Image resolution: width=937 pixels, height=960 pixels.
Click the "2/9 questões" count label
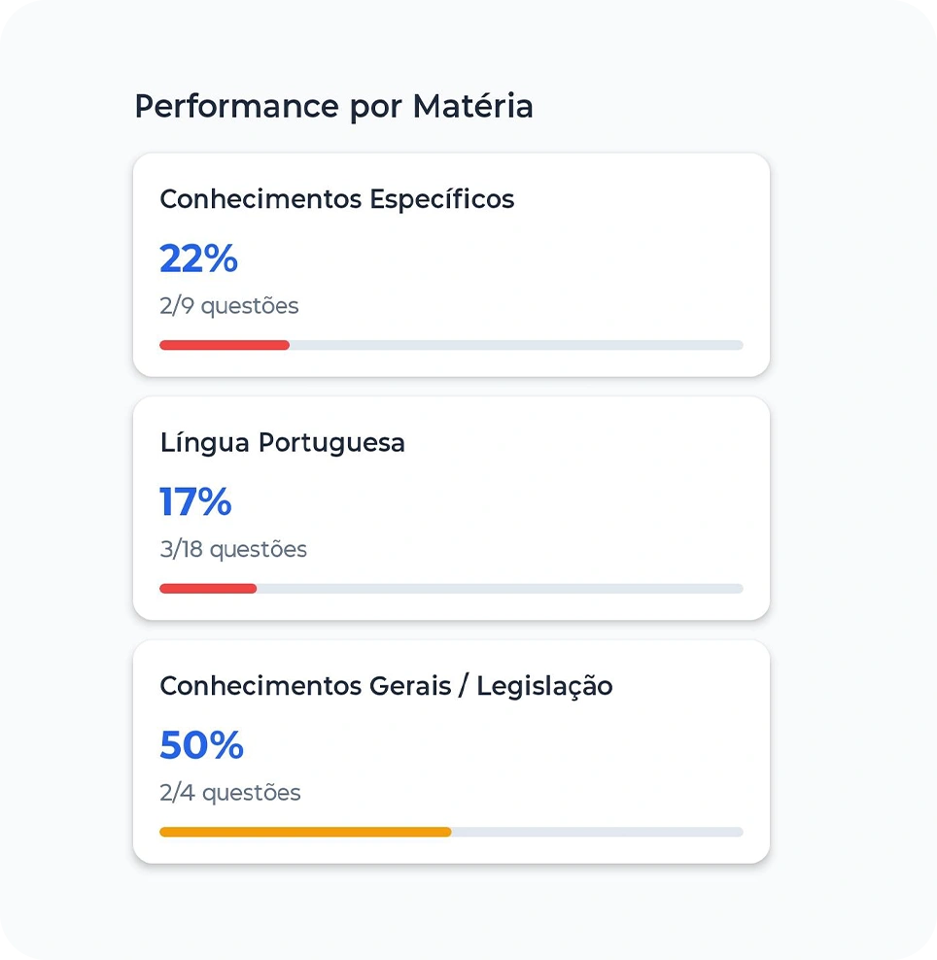pos(228,306)
